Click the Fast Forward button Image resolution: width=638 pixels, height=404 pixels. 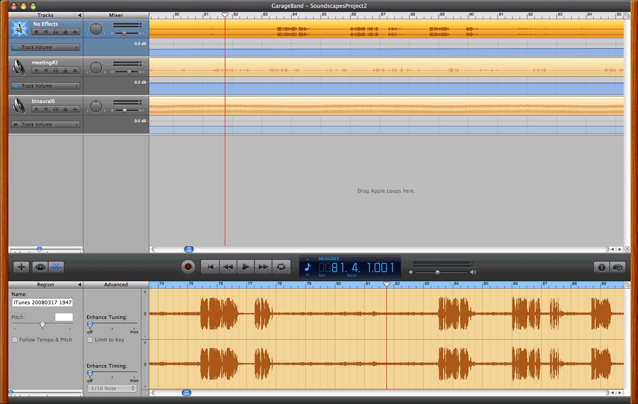tap(263, 267)
